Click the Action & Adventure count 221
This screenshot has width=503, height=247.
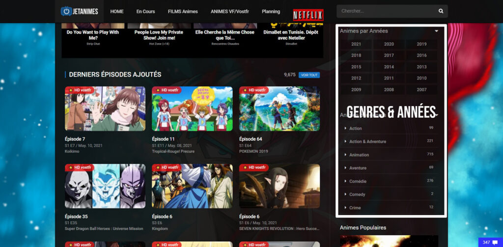click(430, 141)
